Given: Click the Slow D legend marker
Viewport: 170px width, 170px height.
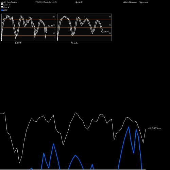Looking at the screenshot, I should click(2, 4).
